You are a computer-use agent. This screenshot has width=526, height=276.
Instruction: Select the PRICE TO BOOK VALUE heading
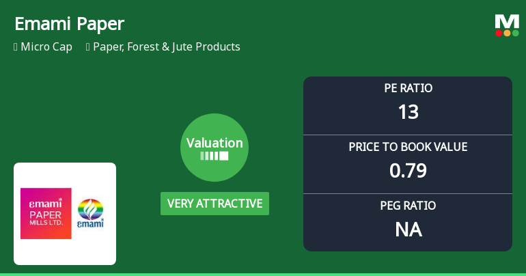pyautogui.click(x=408, y=147)
